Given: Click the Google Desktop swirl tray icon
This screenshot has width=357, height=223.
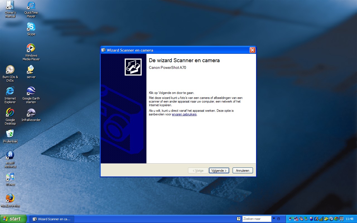Looking at the screenshot, I should tap(336, 219).
